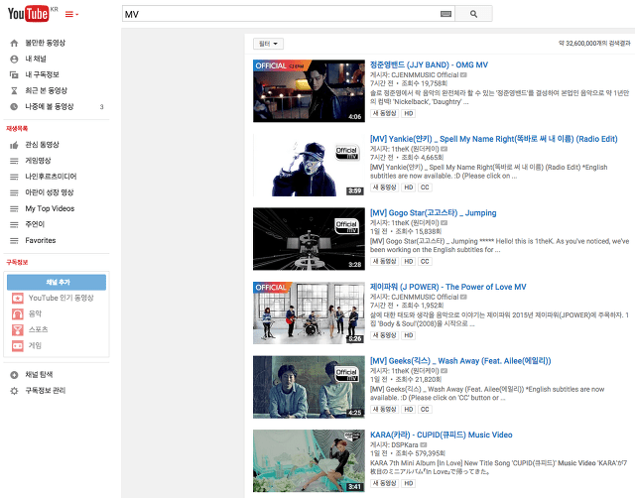The image size is (635, 498).
Task: Open 나인후르츠미디어 playlist icon
Action: 14,177
